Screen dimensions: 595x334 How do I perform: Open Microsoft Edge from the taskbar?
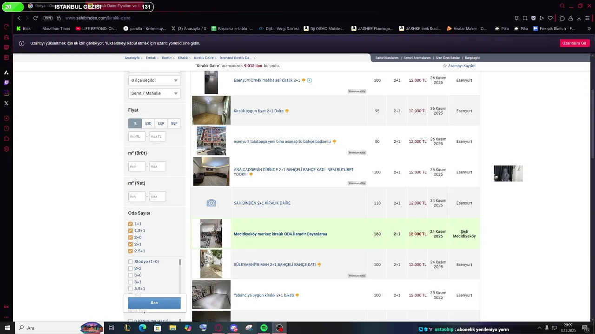point(142,328)
